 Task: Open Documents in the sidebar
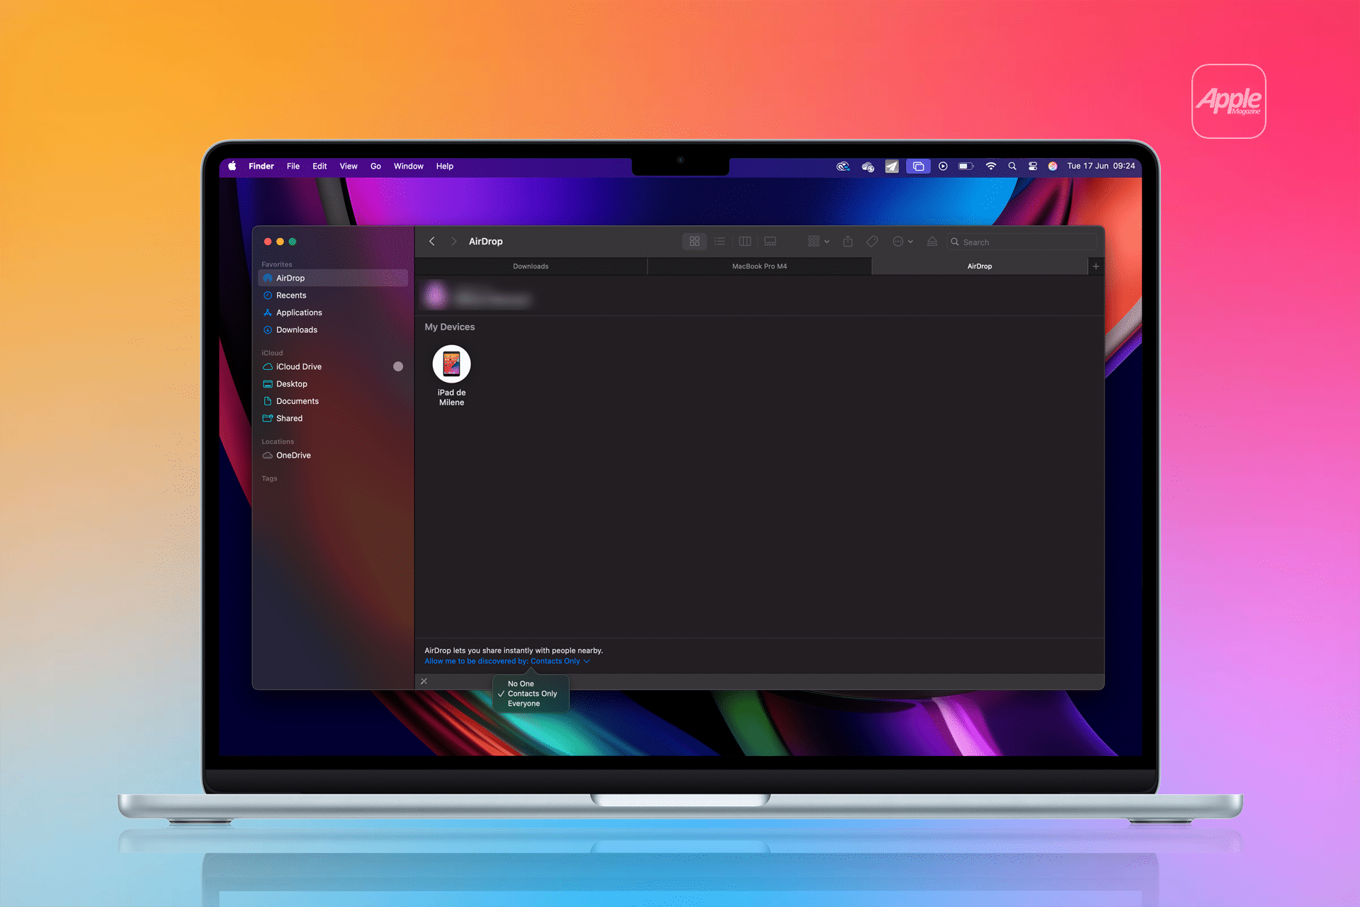pos(333,401)
